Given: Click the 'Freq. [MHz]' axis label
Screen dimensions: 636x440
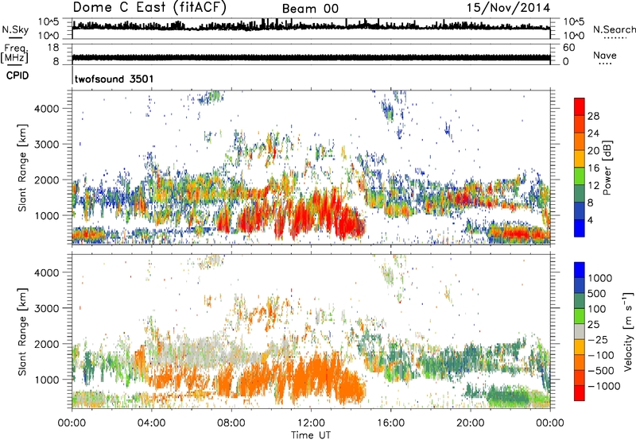Looking at the screenshot, I should tap(15, 54).
